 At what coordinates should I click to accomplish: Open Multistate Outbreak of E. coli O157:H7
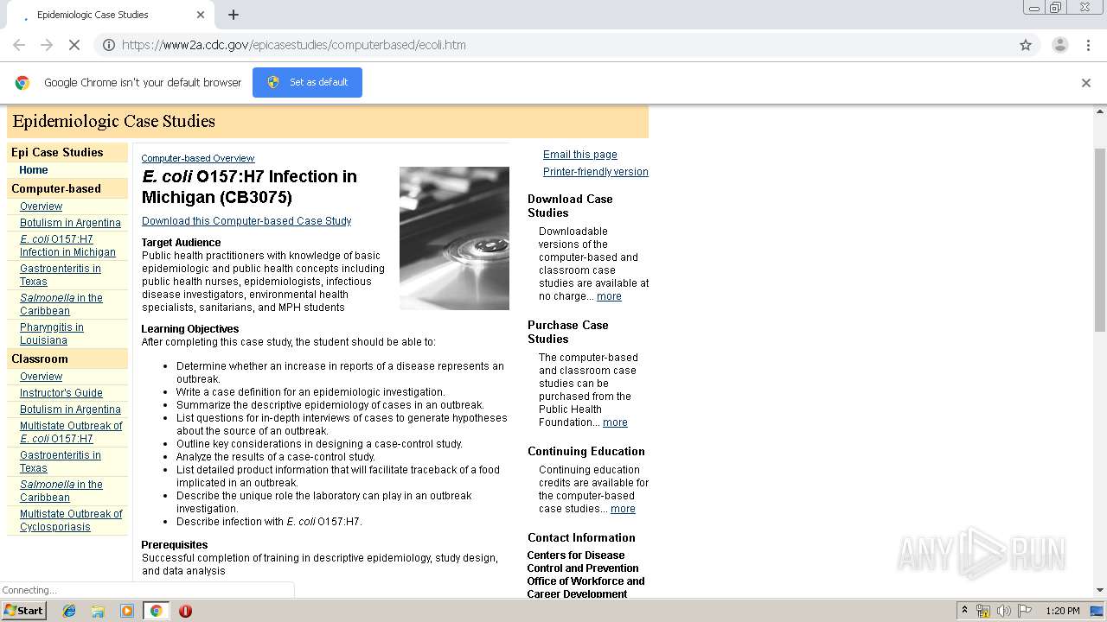coord(71,433)
